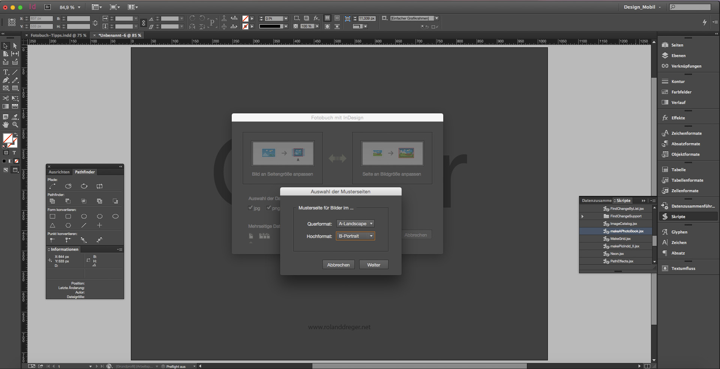Switch to the Ausrichten tab
Viewport: 720px width, 369px height.
coord(59,172)
